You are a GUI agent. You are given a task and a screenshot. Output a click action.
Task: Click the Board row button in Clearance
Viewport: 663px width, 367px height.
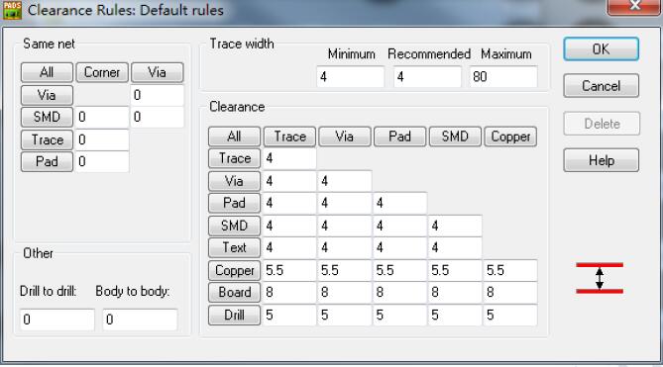click(x=234, y=292)
